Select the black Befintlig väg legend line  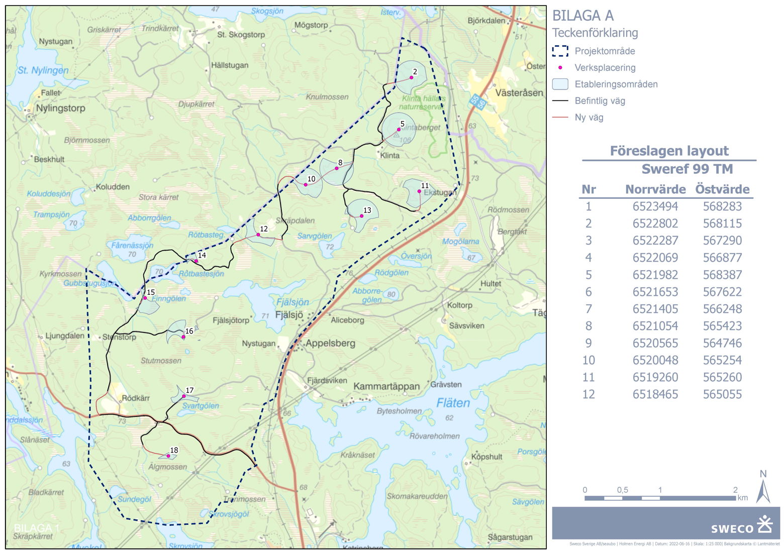[560, 101]
